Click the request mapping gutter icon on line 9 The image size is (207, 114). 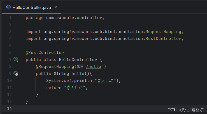click(16, 74)
